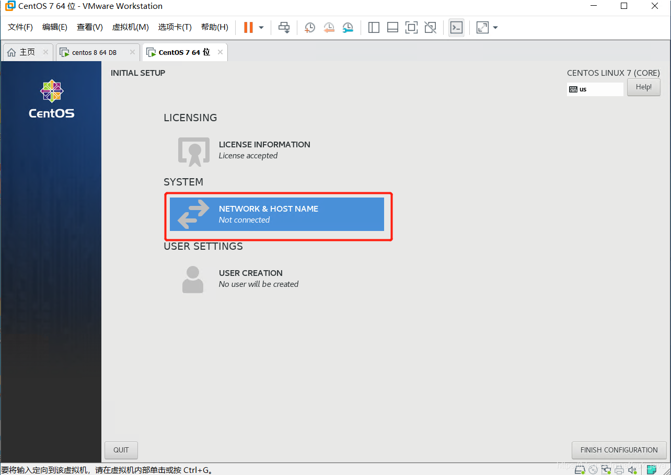
Task: Select the us keyboard layout indicator
Action: click(x=595, y=89)
